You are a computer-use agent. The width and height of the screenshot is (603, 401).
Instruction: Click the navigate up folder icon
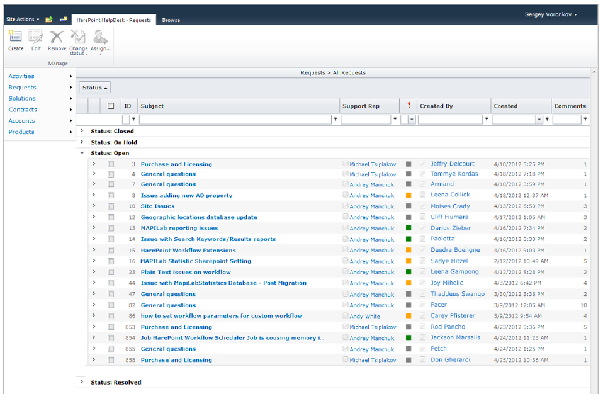pyautogui.click(x=49, y=20)
